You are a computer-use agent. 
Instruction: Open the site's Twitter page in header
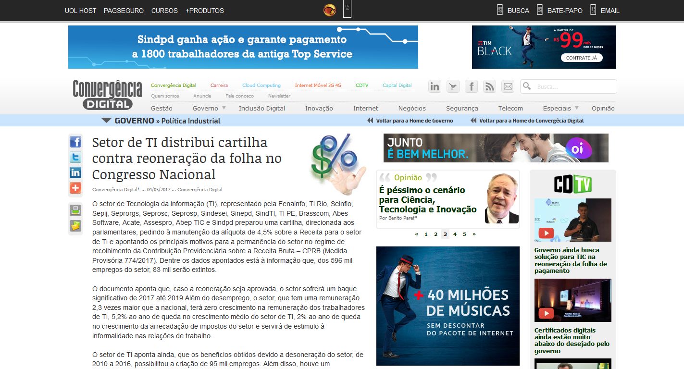pos(453,86)
